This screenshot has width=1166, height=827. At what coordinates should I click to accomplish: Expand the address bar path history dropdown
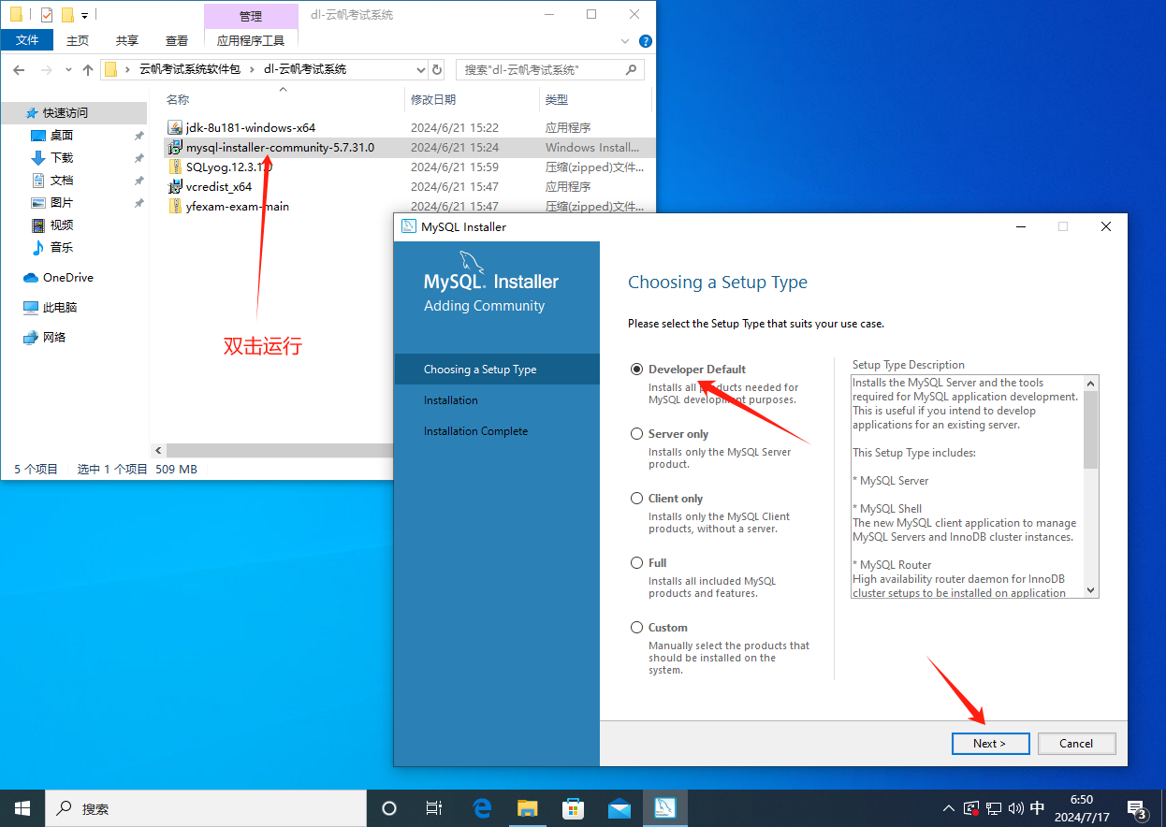click(420, 69)
